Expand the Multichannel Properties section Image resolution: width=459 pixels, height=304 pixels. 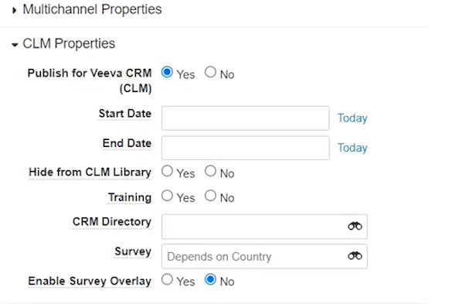(15, 11)
